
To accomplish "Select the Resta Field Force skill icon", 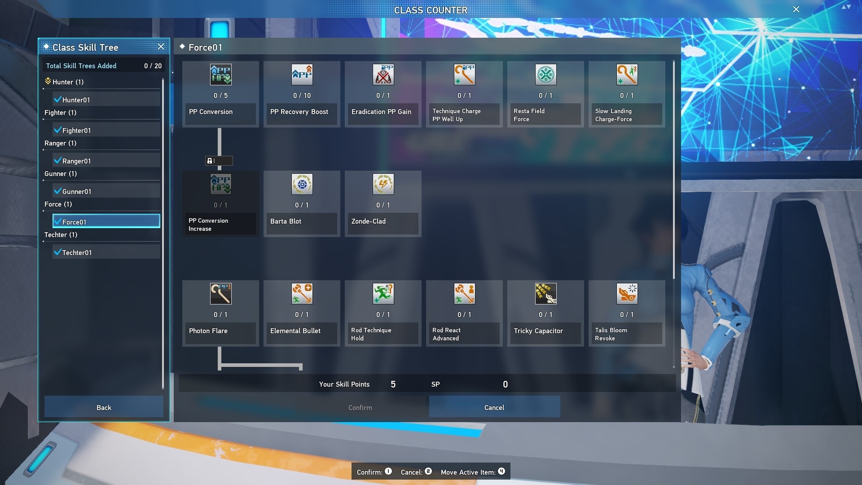I will (545, 75).
